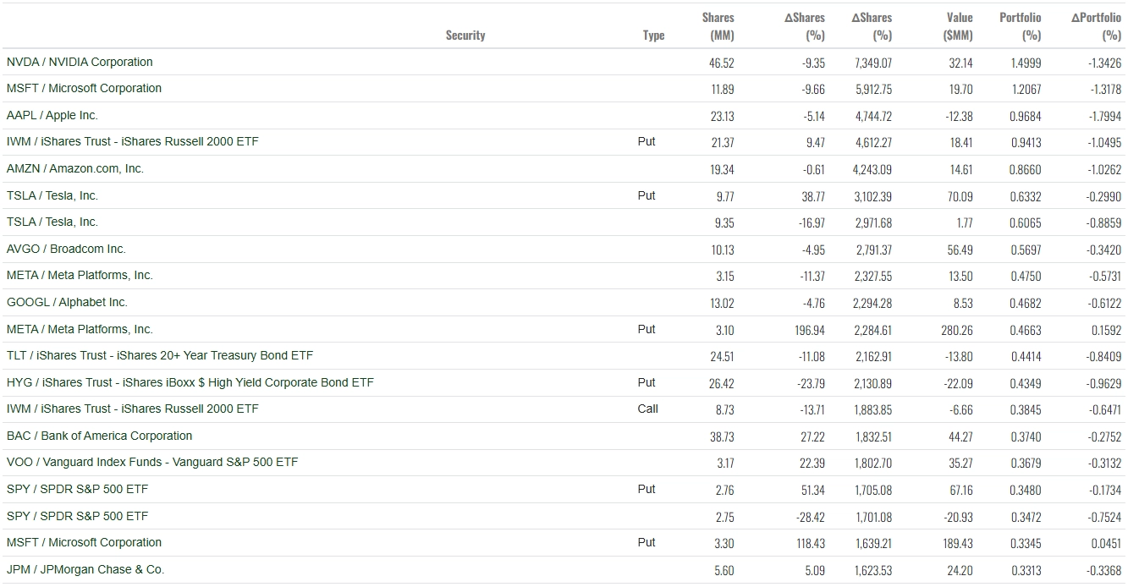Open the AMZN / Amazon.com, Inc. link
The image size is (1128, 587).
tap(75, 168)
